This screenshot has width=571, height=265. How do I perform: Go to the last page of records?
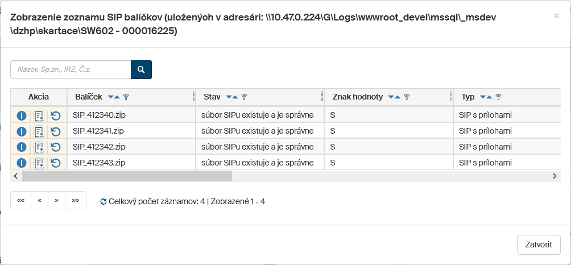click(x=76, y=200)
